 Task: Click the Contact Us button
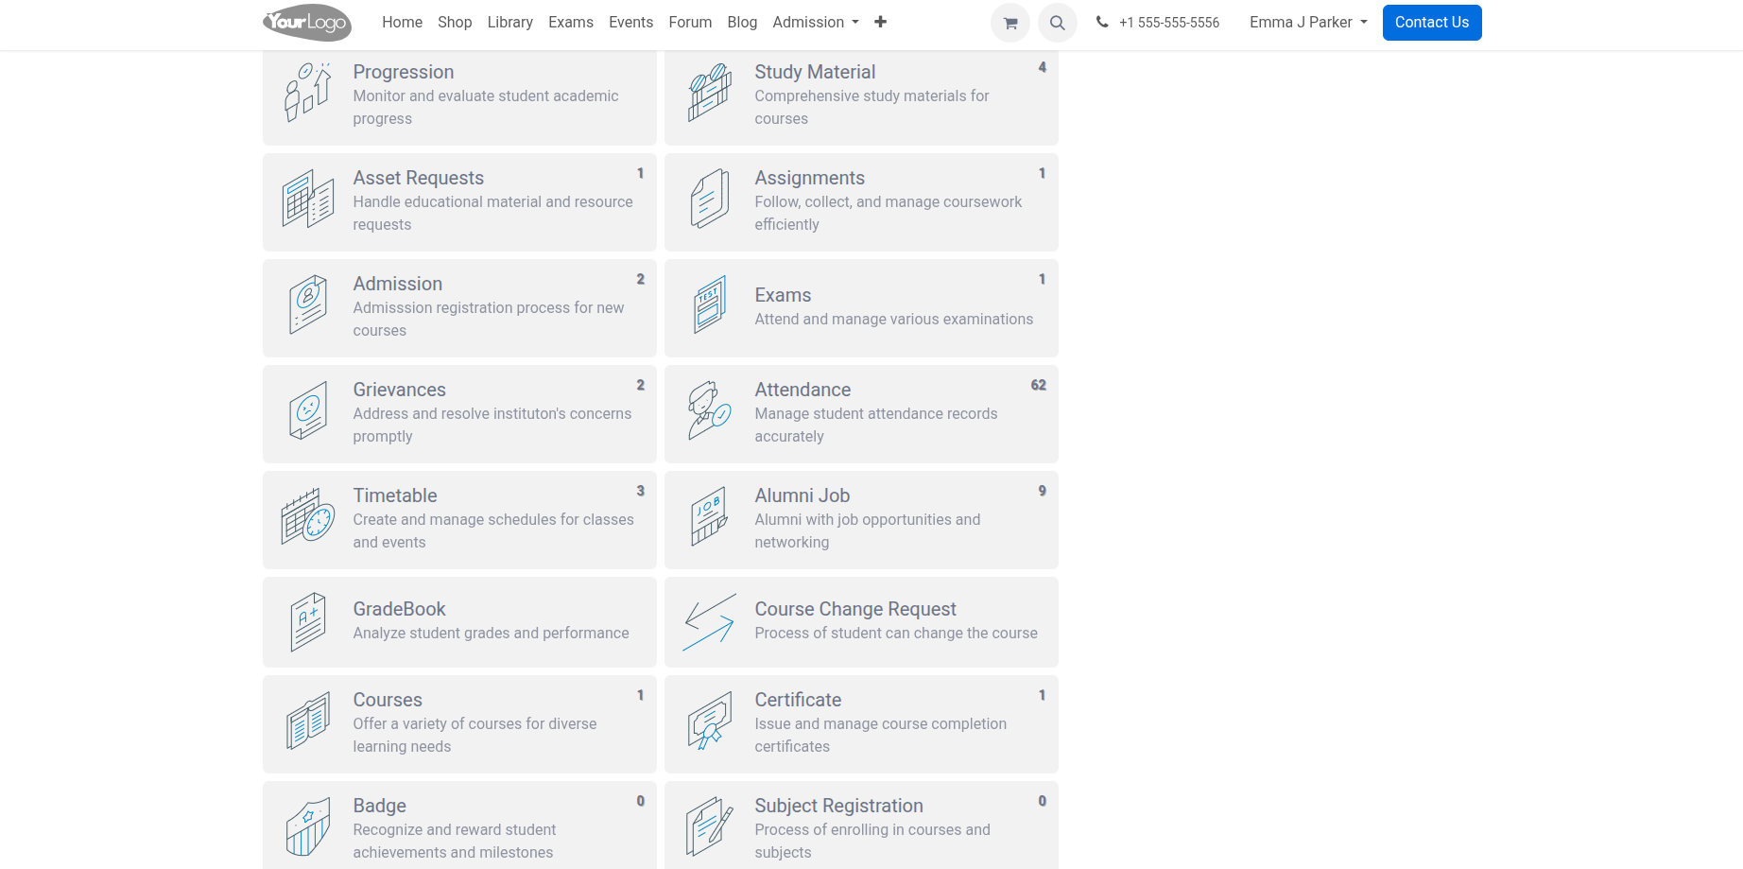(x=1432, y=23)
